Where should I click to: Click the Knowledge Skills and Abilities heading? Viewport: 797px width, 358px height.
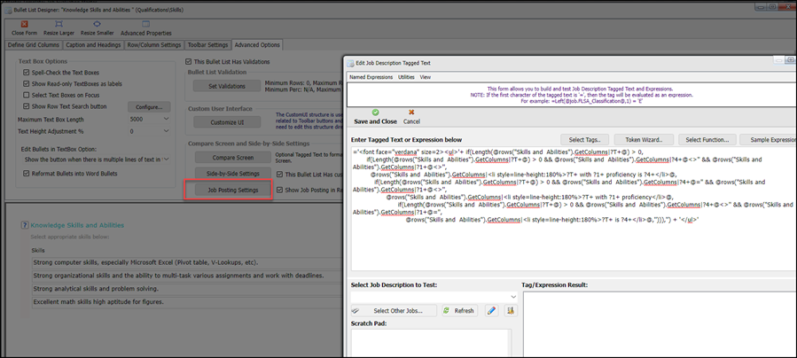click(x=77, y=225)
